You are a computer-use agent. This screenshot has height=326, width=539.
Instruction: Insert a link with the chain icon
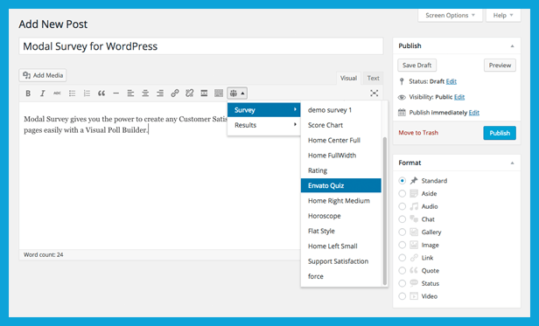click(x=175, y=94)
